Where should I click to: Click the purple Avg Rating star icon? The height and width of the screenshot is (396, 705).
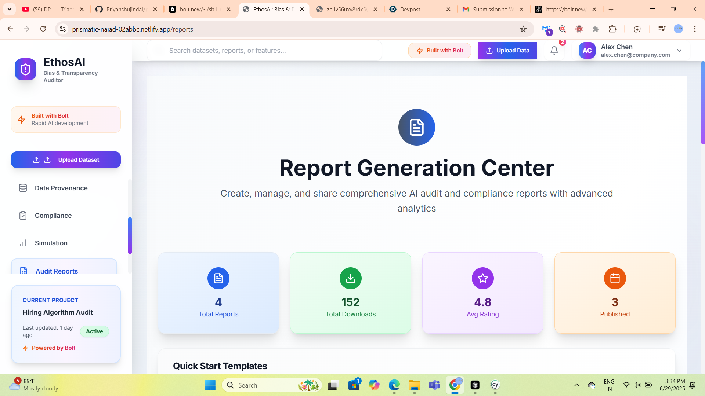tap(482, 278)
